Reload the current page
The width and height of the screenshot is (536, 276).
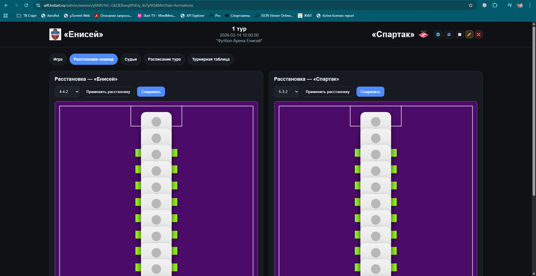click(x=26, y=5)
